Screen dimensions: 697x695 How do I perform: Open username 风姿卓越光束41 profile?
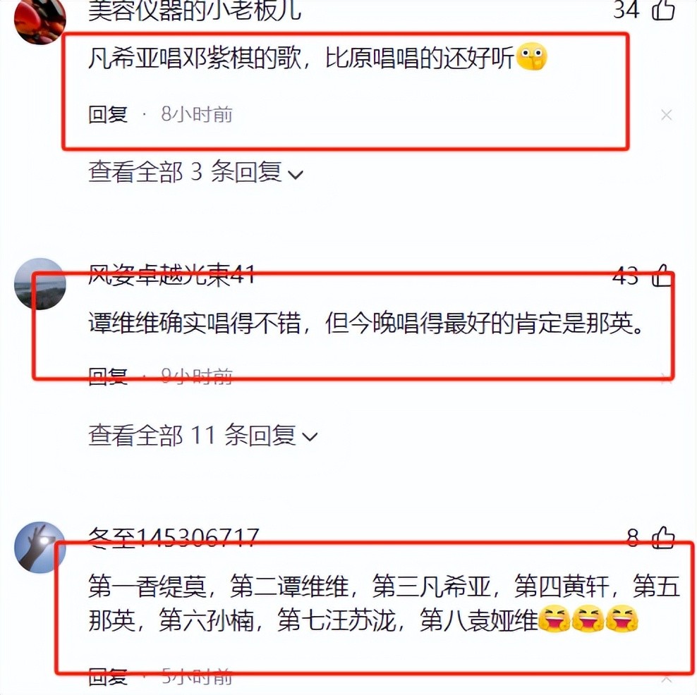tap(171, 275)
